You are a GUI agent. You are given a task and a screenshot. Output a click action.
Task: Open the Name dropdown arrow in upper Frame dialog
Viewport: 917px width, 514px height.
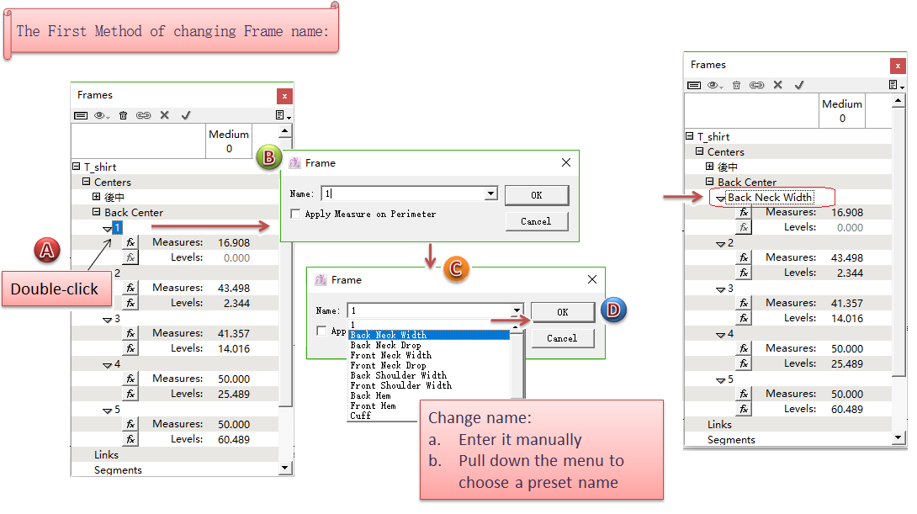coord(490,194)
